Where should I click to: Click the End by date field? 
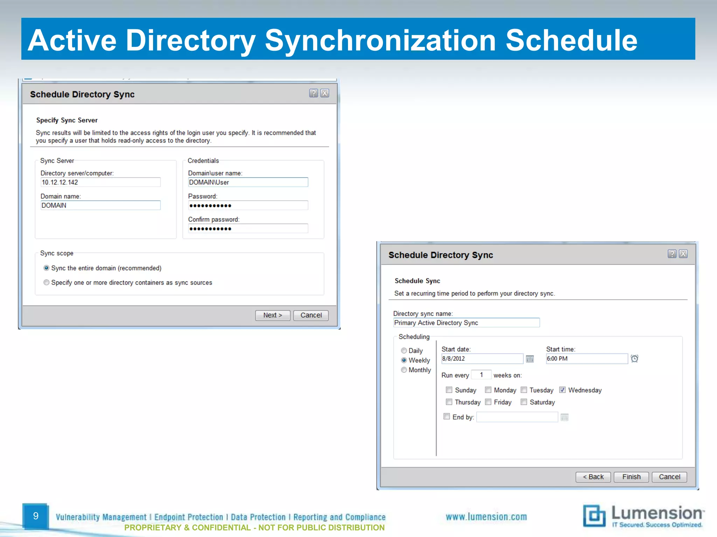517,417
